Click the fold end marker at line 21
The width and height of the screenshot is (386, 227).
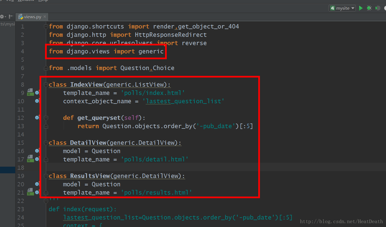click(x=46, y=193)
